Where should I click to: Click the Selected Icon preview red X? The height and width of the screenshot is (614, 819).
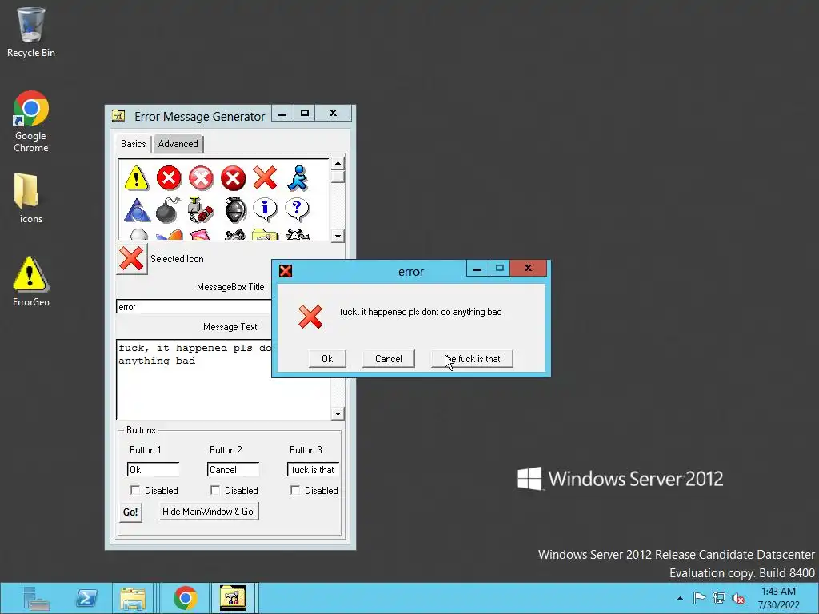pyautogui.click(x=131, y=258)
